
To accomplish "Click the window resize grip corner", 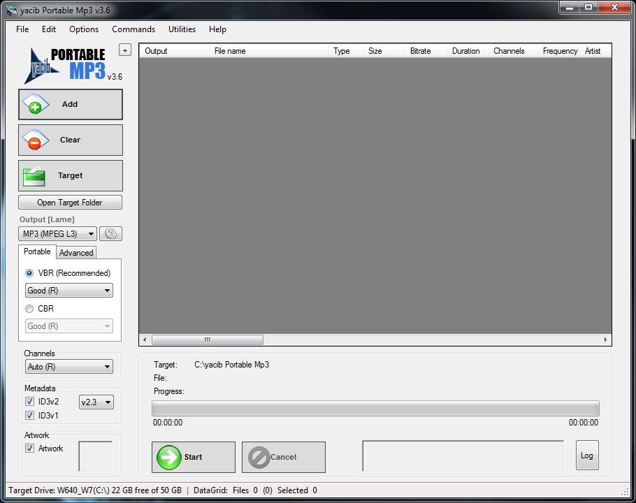I will (x=625, y=492).
